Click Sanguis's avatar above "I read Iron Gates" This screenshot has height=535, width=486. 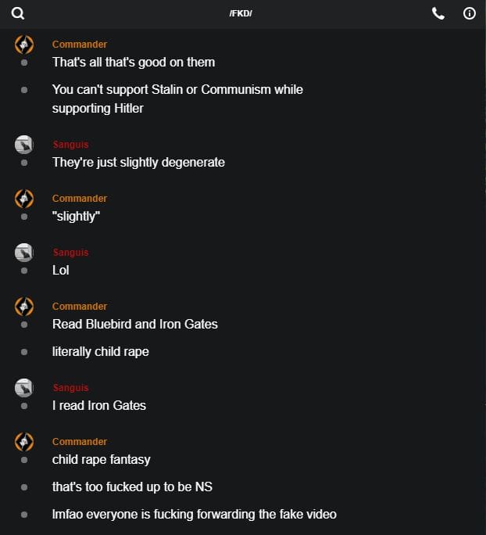[24, 388]
